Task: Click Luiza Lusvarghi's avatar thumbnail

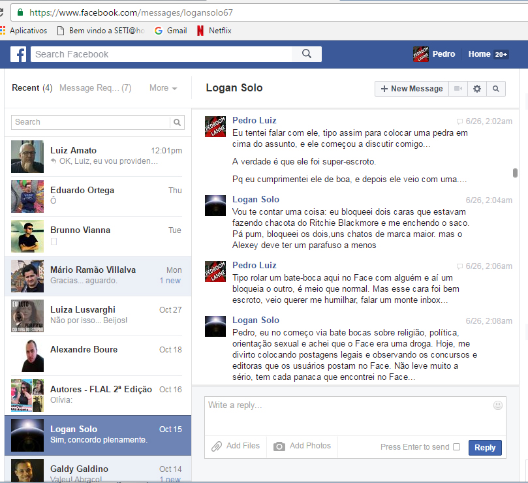Action: 27,316
